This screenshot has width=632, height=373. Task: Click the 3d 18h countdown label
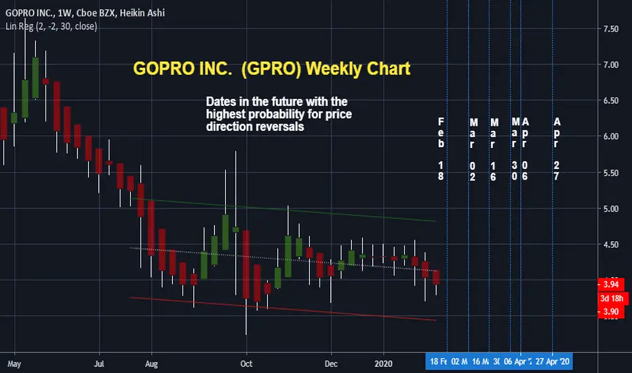click(x=612, y=298)
